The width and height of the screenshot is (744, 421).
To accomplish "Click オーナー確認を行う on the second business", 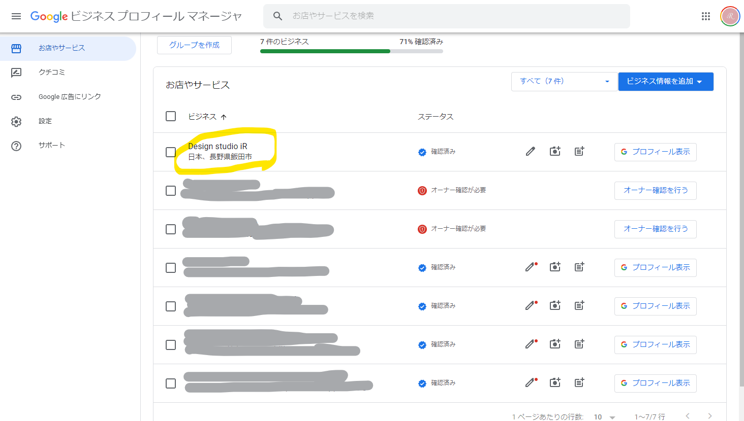I will click(655, 190).
